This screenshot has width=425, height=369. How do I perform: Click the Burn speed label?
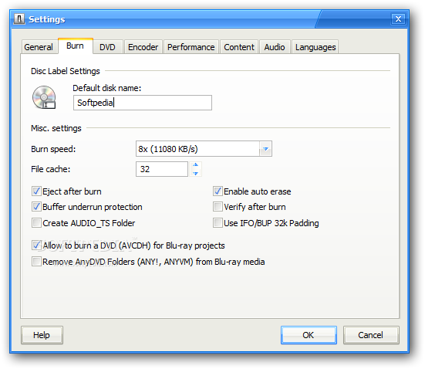point(53,149)
